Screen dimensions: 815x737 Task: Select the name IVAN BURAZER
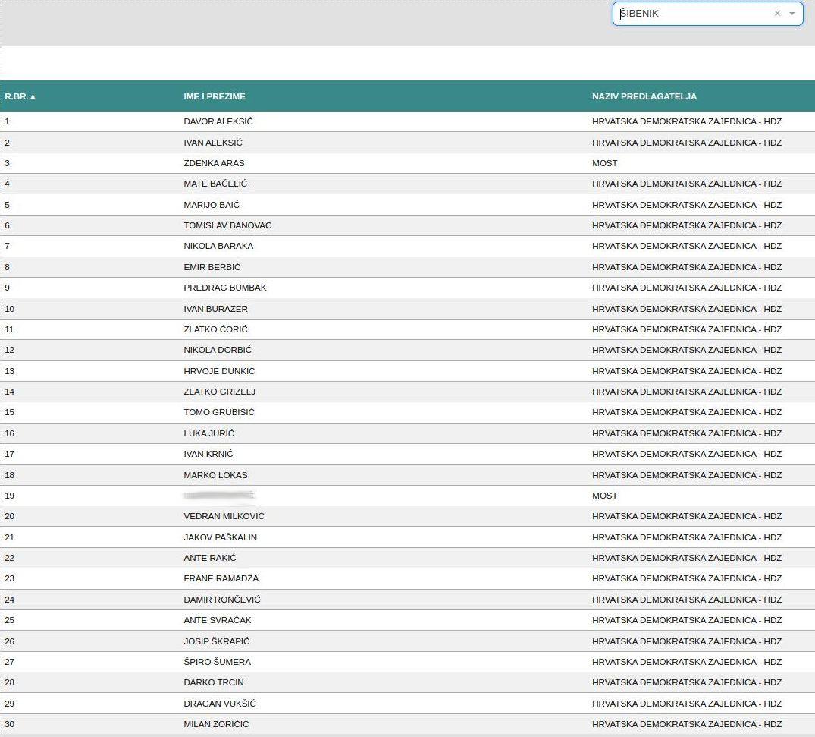(215, 309)
